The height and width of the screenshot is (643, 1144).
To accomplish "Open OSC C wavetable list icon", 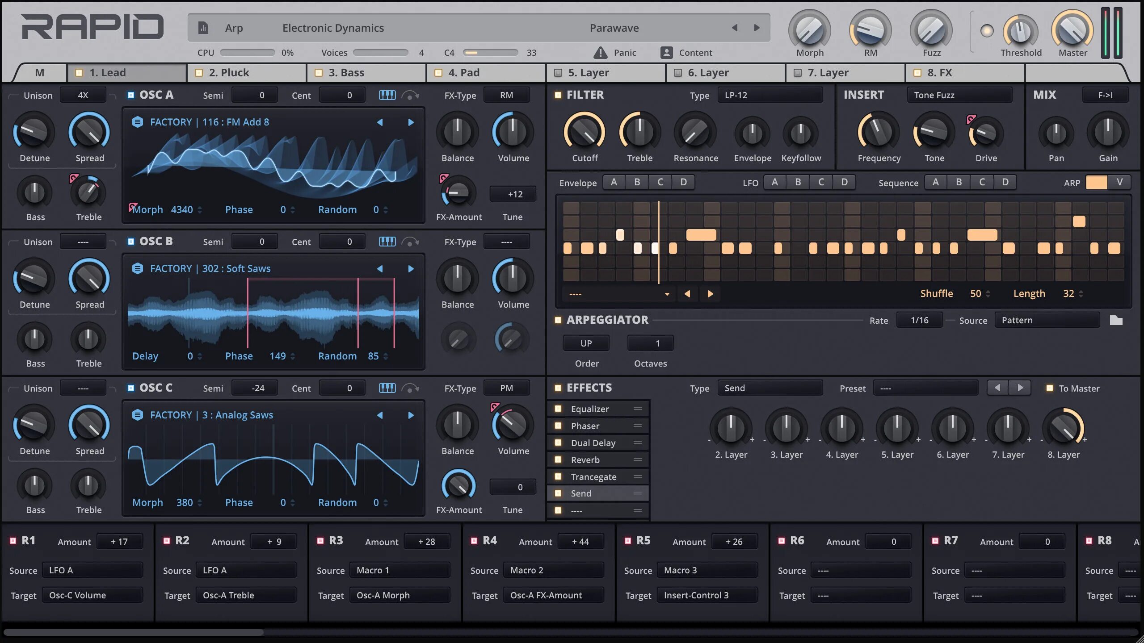I will 138,415.
